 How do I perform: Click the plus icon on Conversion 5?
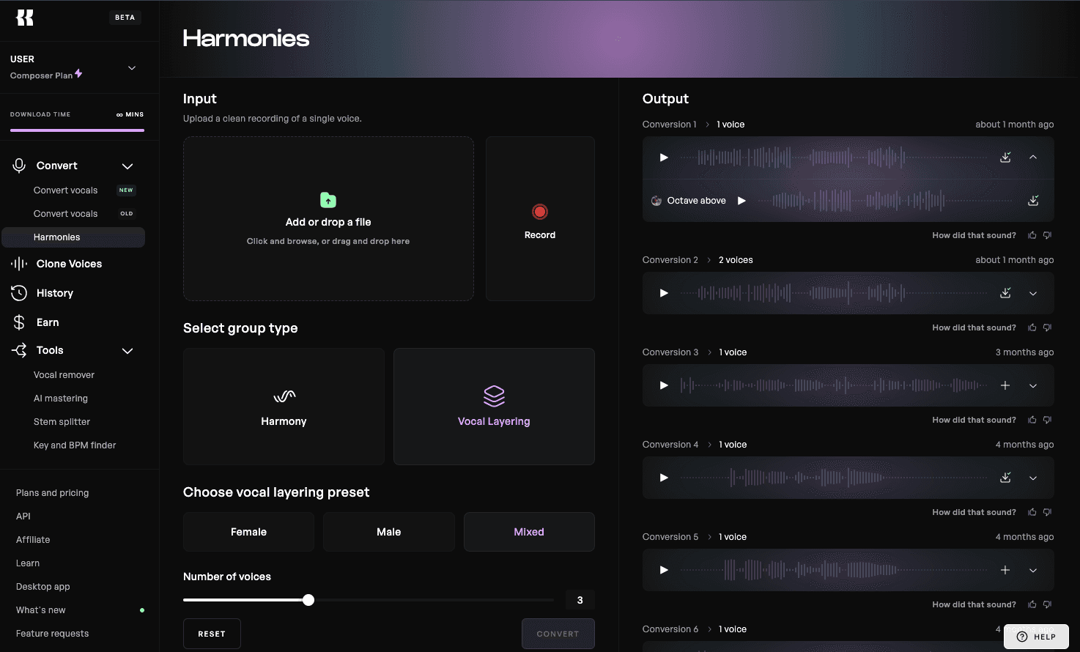tap(1005, 570)
